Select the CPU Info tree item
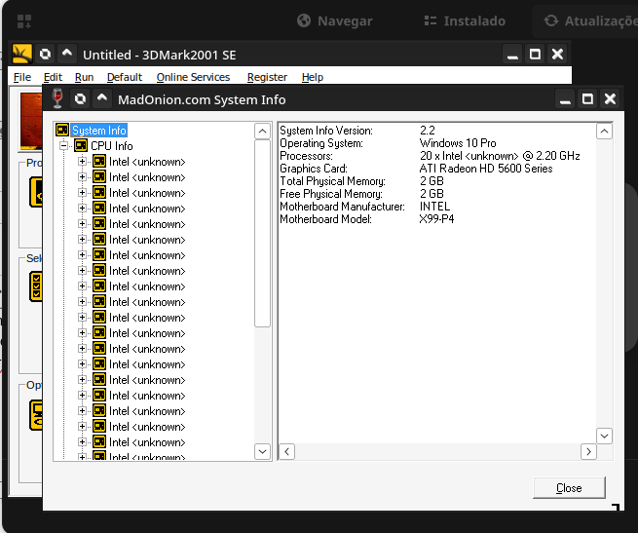This screenshot has width=638, height=533. tap(112, 146)
